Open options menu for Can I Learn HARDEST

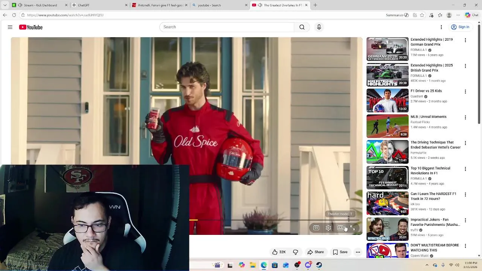coord(465,195)
